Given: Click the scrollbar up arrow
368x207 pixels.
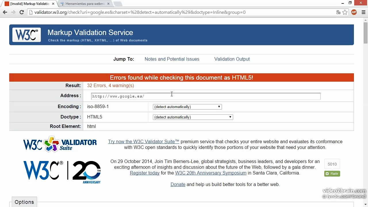Looking at the screenshot, I should (365, 20).
